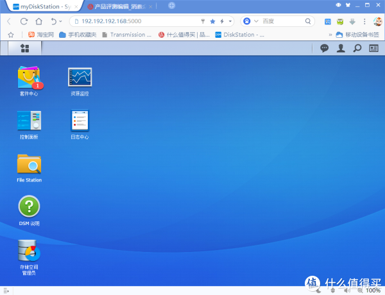Show DSM notifications speech bubble
Image resolution: width=385 pixels, height=295 pixels.
click(x=324, y=48)
